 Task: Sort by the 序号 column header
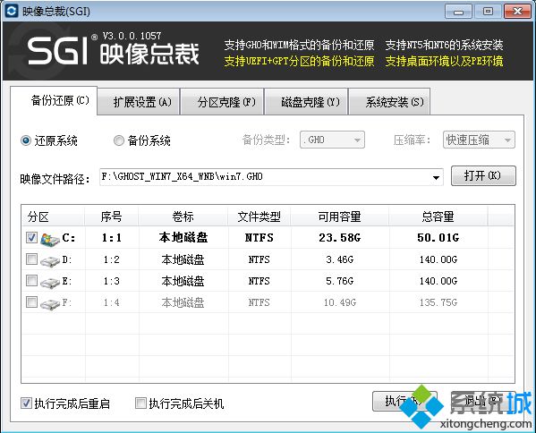coord(112,216)
